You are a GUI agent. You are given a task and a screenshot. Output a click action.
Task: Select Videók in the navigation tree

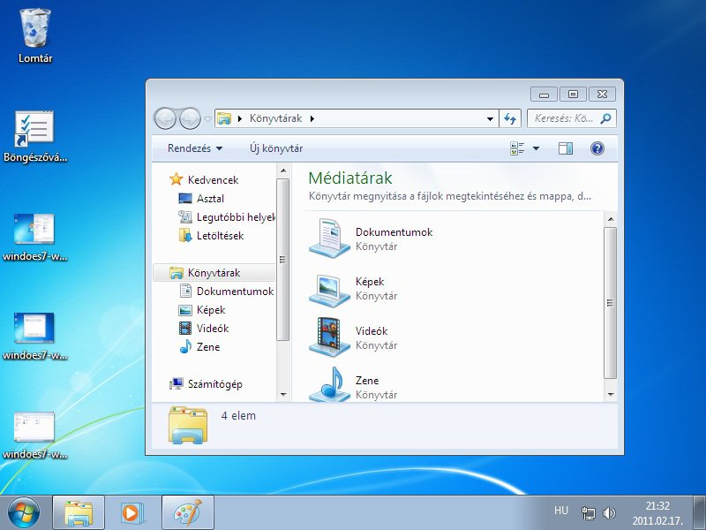(x=213, y=329)
